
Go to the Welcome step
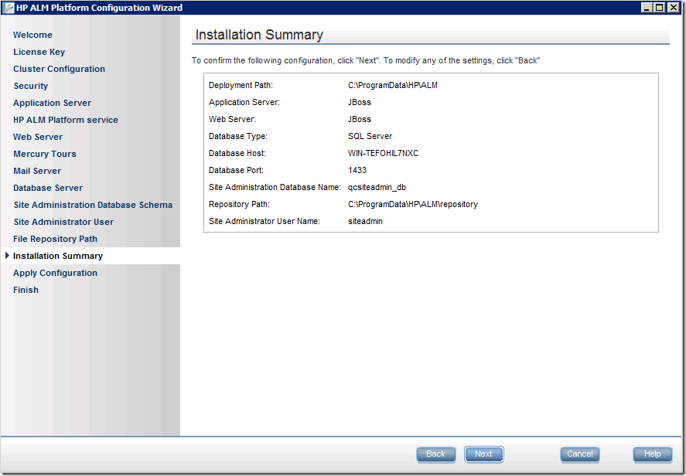coord(32,35)
